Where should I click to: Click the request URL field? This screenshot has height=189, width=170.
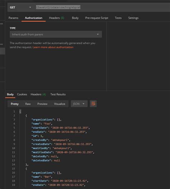(103, 8)
